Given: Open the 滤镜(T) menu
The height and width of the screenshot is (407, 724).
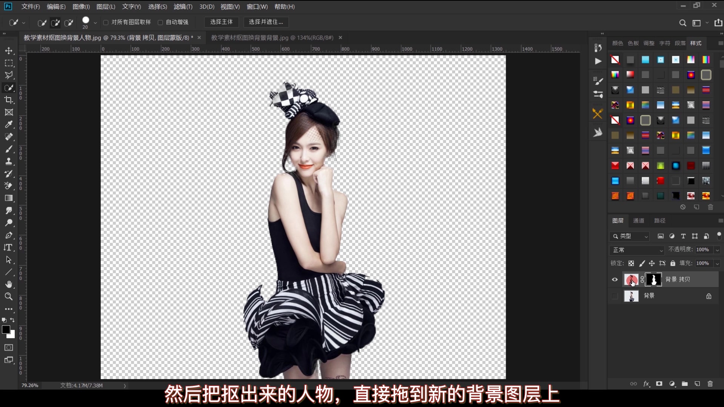Looking at the screenshot, I should [183, 7].
